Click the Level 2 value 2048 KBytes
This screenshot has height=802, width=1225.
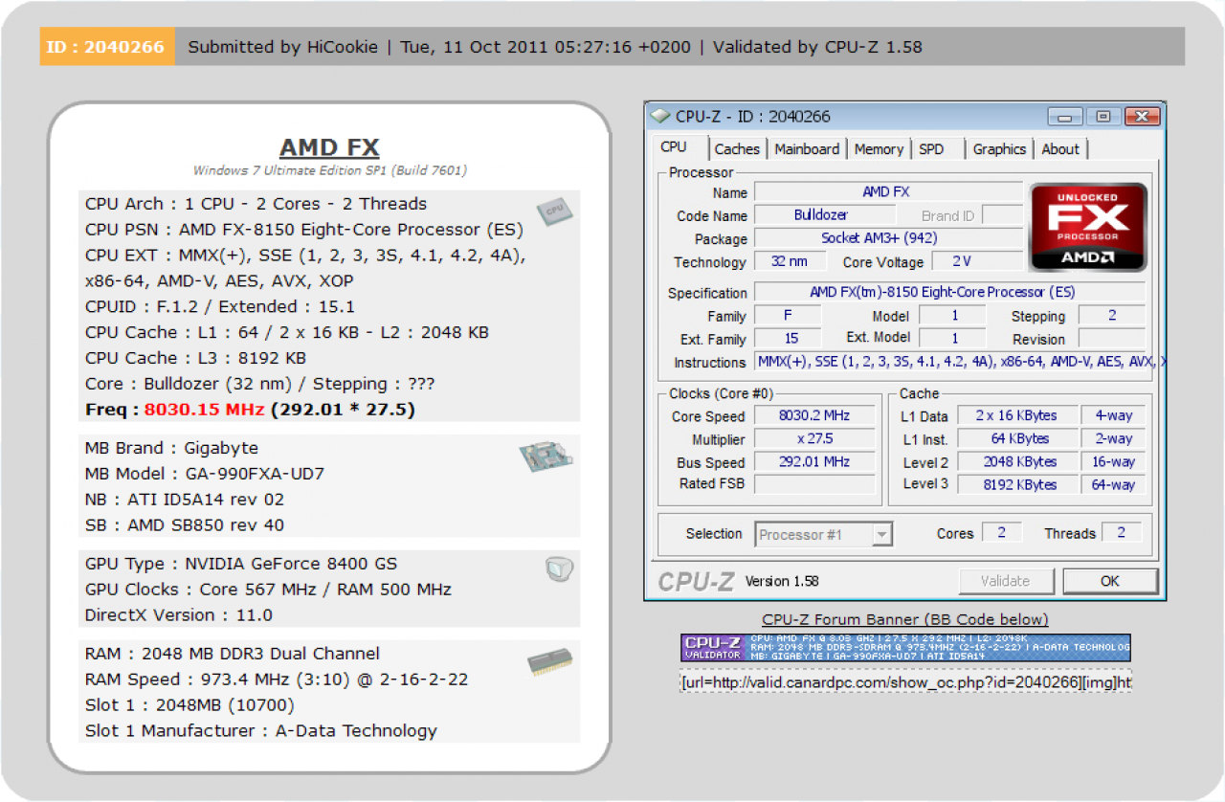(1016, 462)
